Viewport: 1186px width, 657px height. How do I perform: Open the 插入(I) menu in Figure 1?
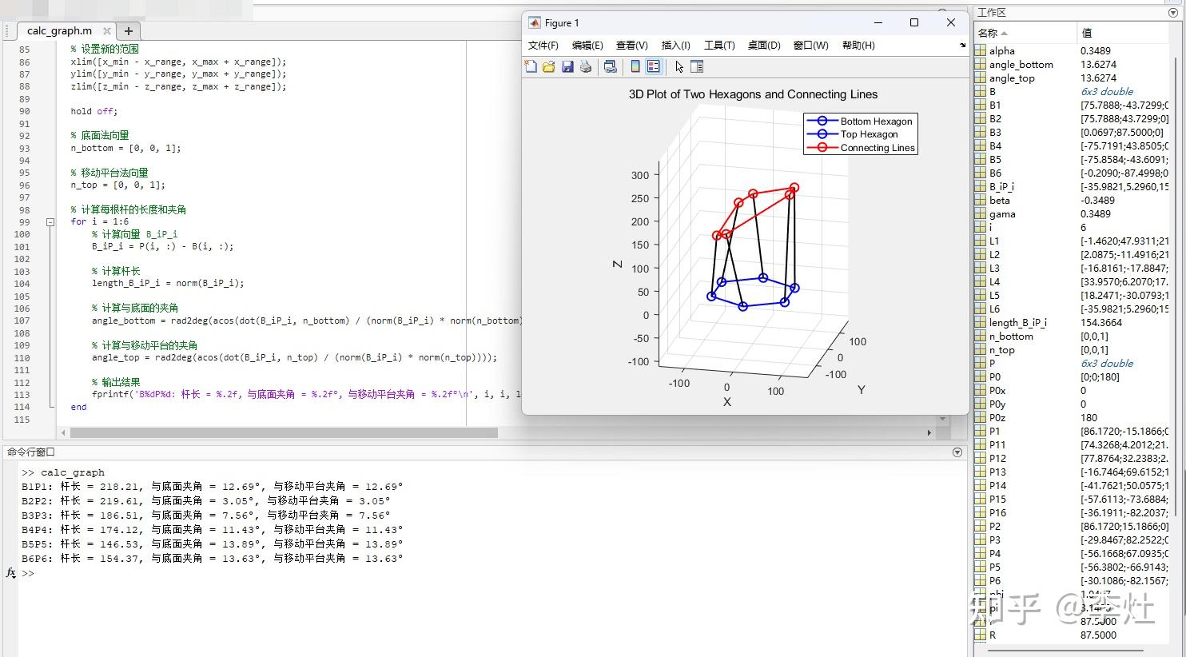pyautogui.click(x=676, y=46)
